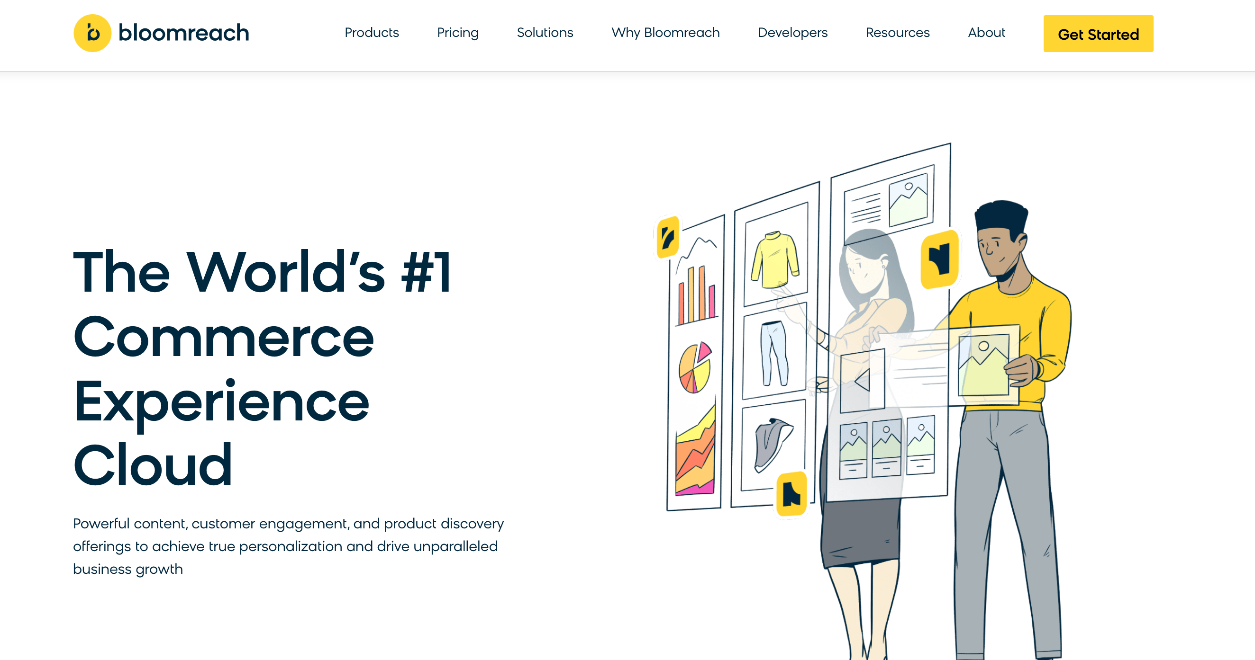Open the Products navigation menu
1255x660 pixels.
point(372,33)
